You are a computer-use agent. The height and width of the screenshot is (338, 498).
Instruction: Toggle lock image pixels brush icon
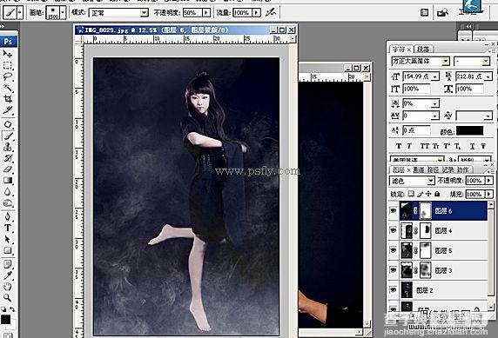click(421, 194)
